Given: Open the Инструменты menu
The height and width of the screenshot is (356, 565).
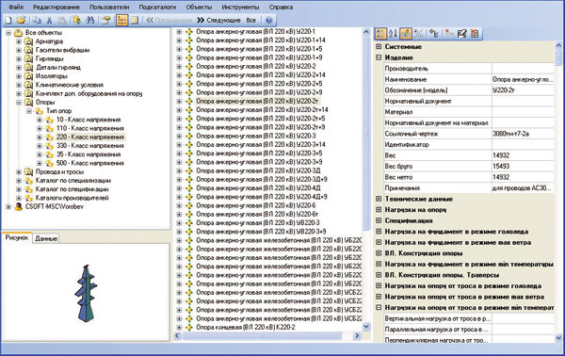Looking at the screenshot, I should [240, 7].
